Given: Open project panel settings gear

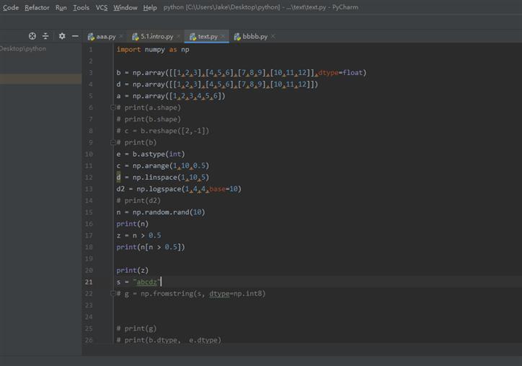Looking at the screenshot, I should click(62, 36).
